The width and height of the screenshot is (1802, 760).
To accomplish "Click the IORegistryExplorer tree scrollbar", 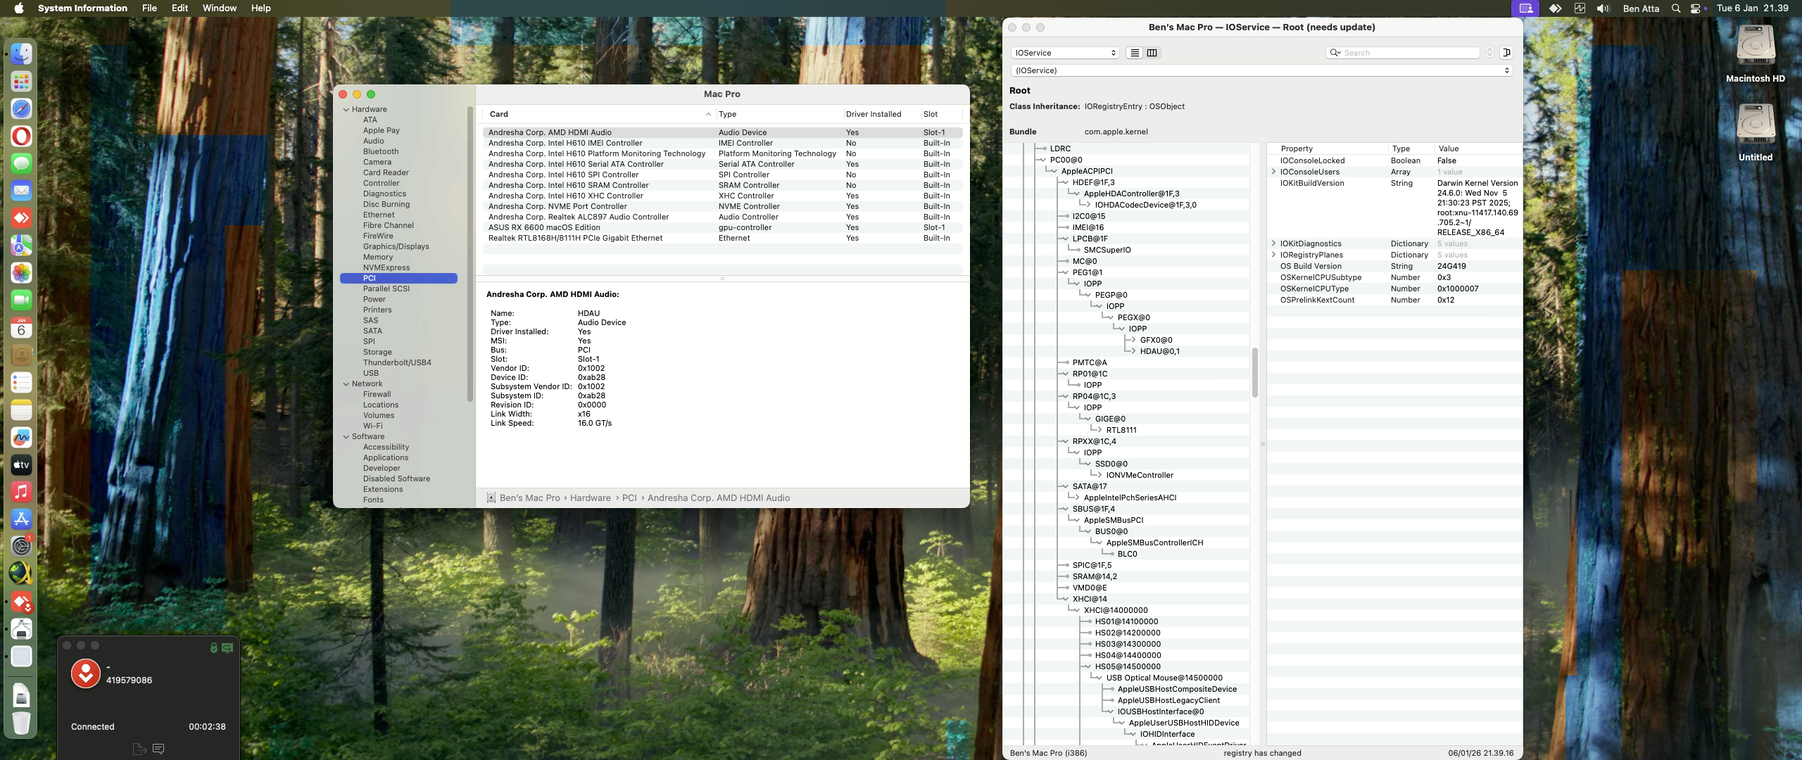I will 1254,372.
